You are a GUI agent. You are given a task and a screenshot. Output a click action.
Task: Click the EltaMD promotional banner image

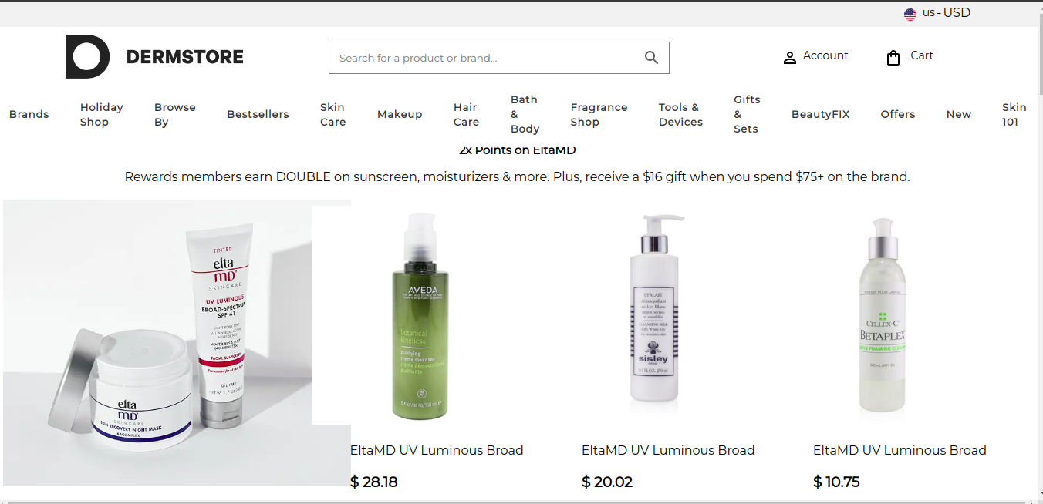(177, 342)
